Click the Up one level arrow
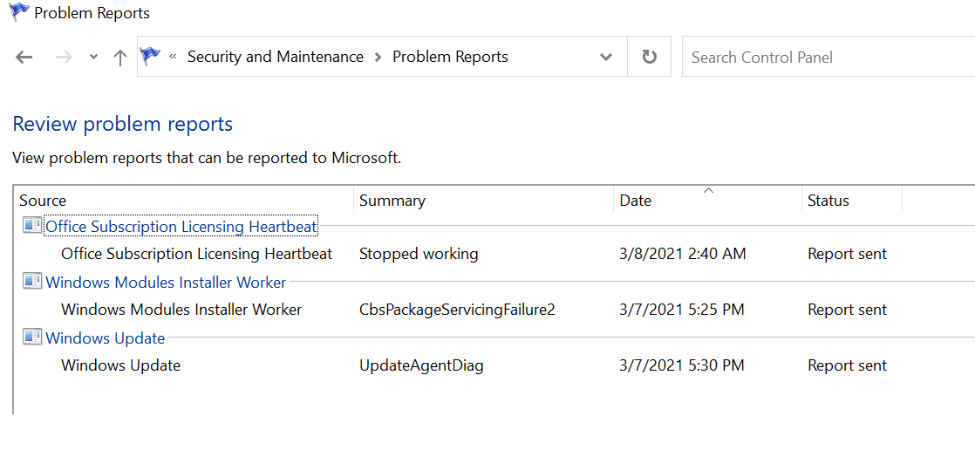Viewport: 975px width, 457px height. pyautogui.click(x=120, y=58)
